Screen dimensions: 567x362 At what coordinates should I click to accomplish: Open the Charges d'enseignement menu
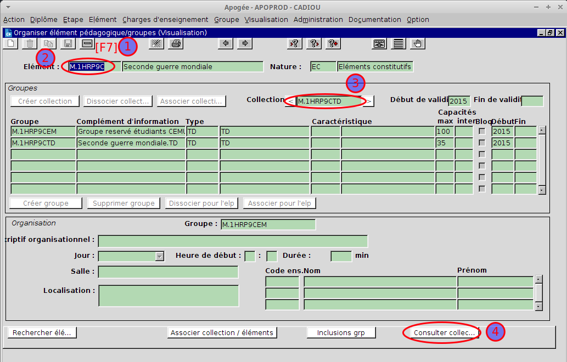coord(165,19)
